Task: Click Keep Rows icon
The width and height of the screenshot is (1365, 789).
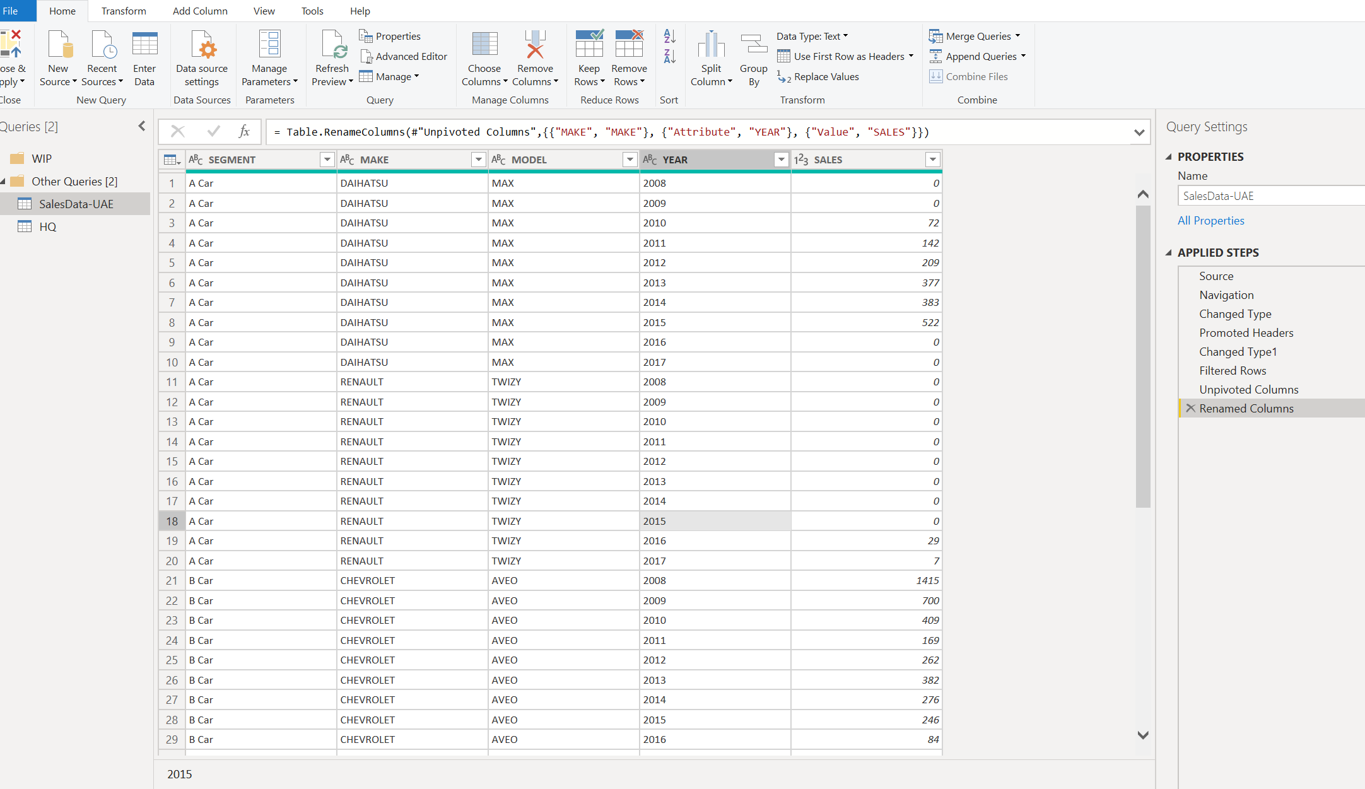Action: pos(589,45)
